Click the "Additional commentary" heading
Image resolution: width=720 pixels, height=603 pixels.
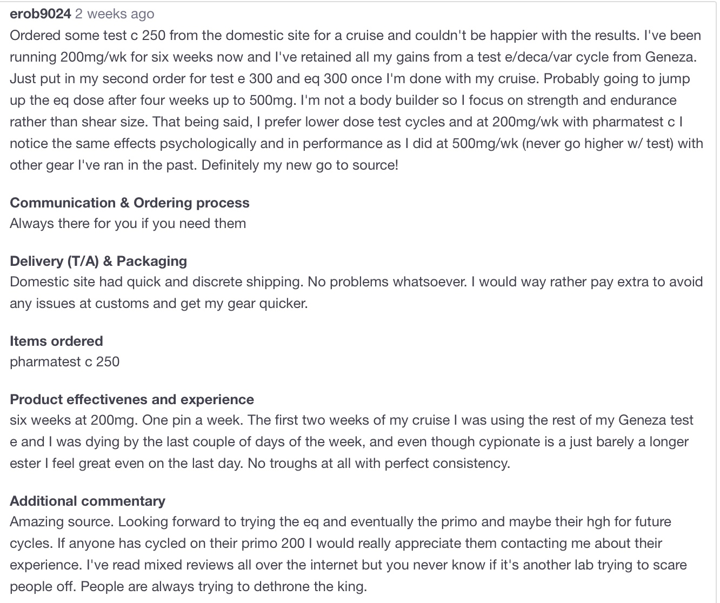coord(88,501)
